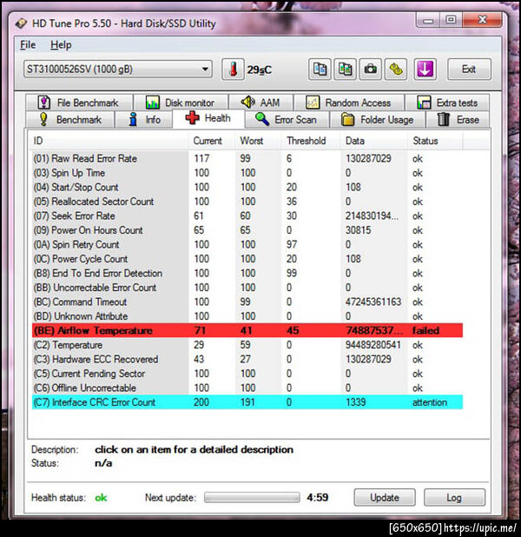
Task: Click the purple download arrow icon
Action: 425,70
